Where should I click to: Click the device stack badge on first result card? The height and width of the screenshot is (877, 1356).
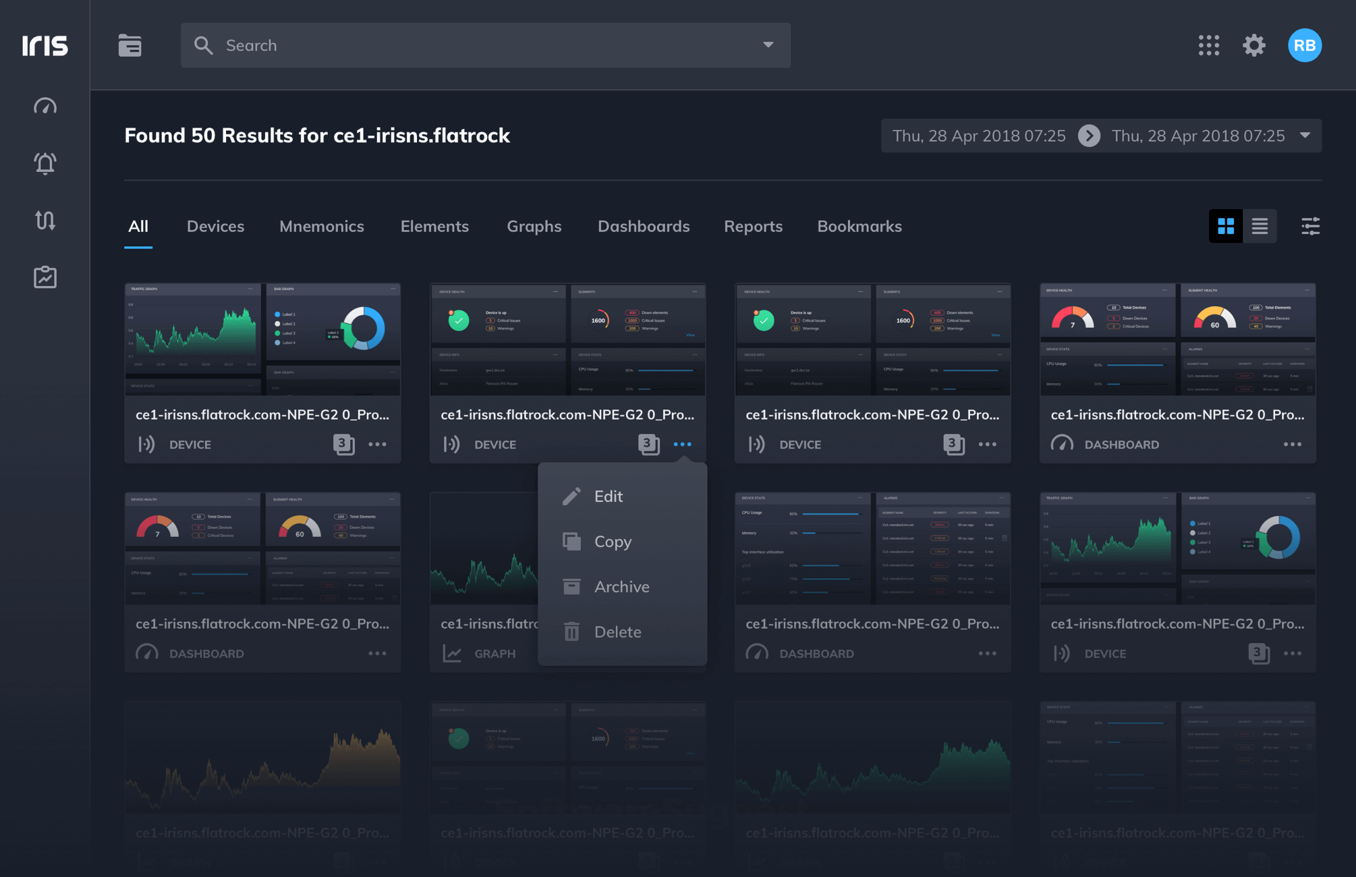pyautogui.click(x=344, y=444)
